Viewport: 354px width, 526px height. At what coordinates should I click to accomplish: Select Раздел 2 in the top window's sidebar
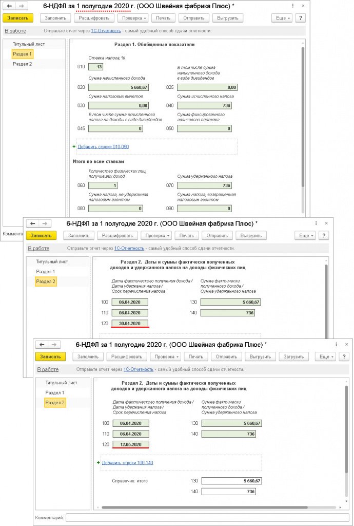23,64
